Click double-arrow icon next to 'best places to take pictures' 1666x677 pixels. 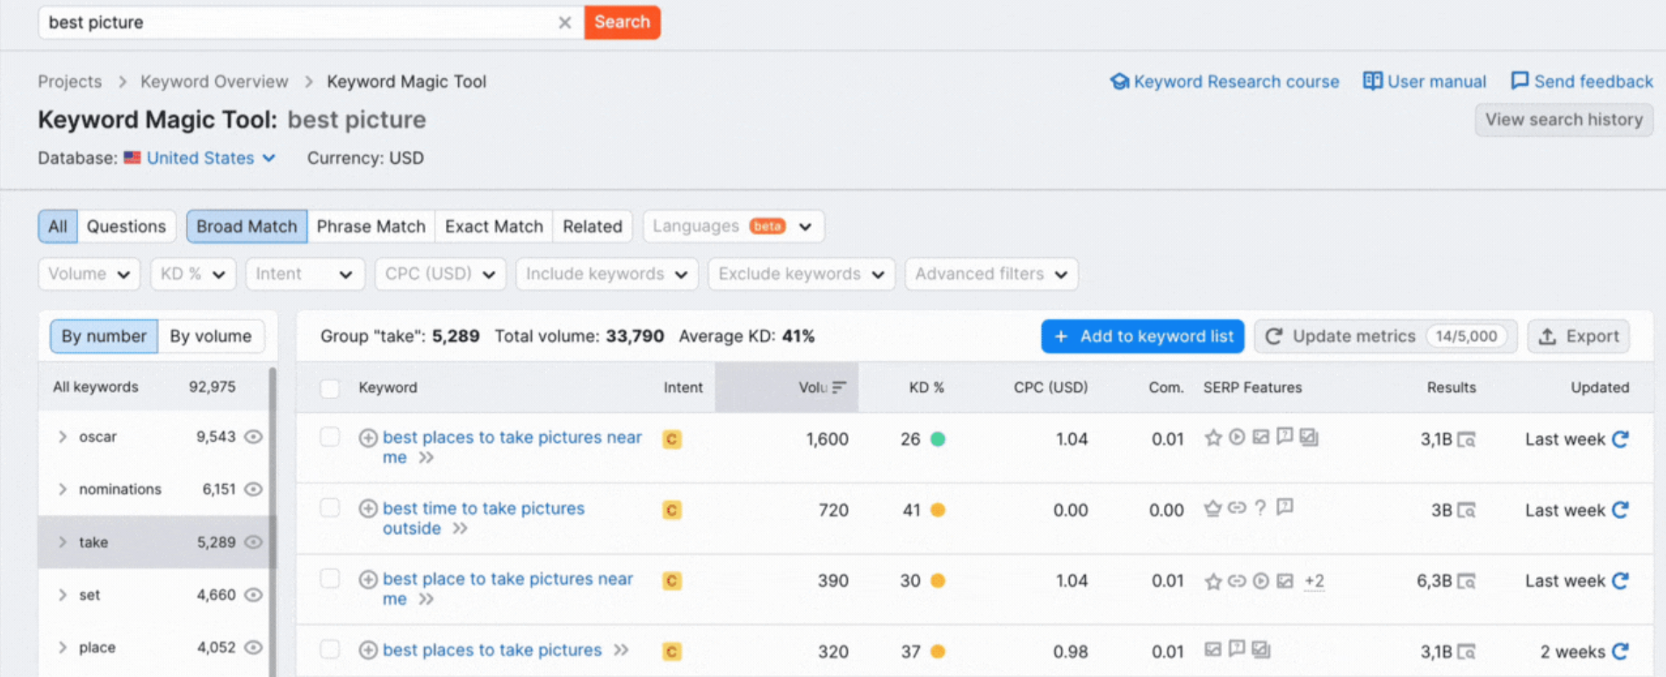pos(621,650)
